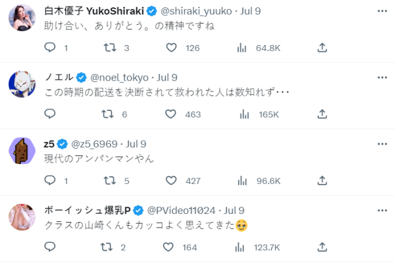Reply to ノエル's tweet
The width and height of the screenshot is (395, 267).
tap(51, 114)
